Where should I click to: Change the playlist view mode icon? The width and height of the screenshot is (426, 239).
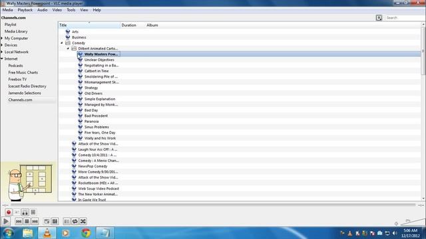(x=379, y=18)
